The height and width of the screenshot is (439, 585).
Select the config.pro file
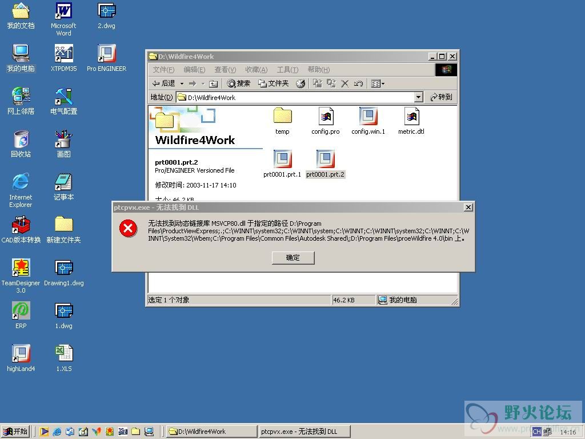point(326,121)
